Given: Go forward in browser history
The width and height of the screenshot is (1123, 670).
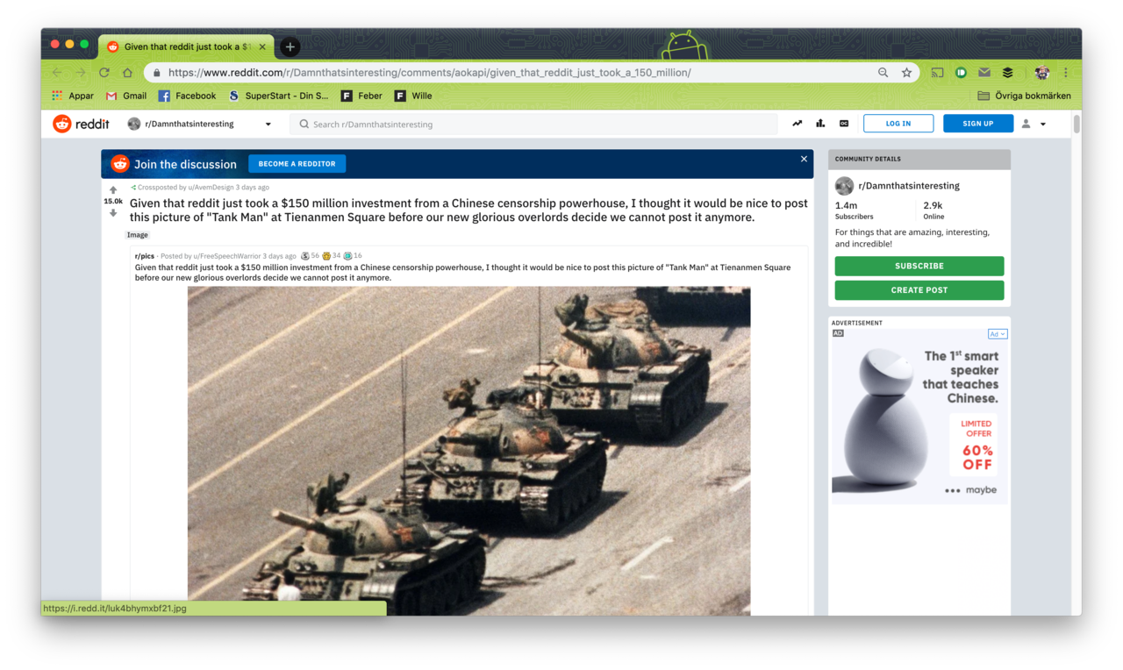Looking at the screenshot, I should point(81,73).
